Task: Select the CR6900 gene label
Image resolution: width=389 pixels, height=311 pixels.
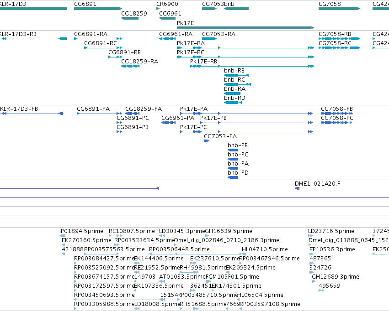Action: 167,4
